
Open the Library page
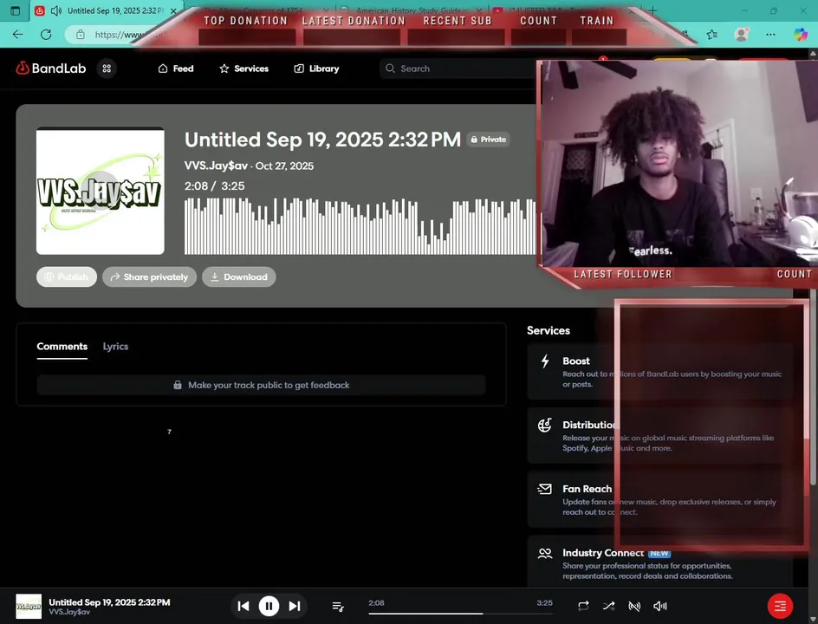pos(316,68)
